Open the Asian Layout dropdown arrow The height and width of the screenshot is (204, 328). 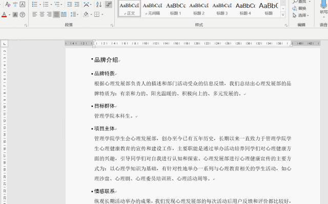[91, 5]
